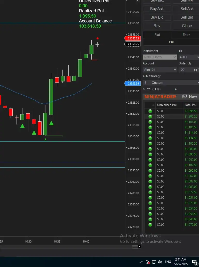Click the ATM Strategy info icon
The image size is (199, 267).
[146, 83]
